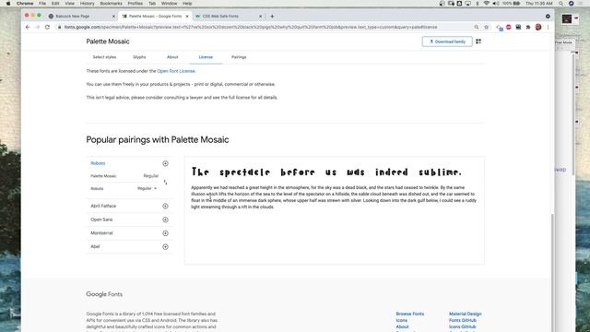Add Roboto pairing with plus icon
Image resolution: width=590 pixels, height=332 pixels.
(x=165, y=163)
